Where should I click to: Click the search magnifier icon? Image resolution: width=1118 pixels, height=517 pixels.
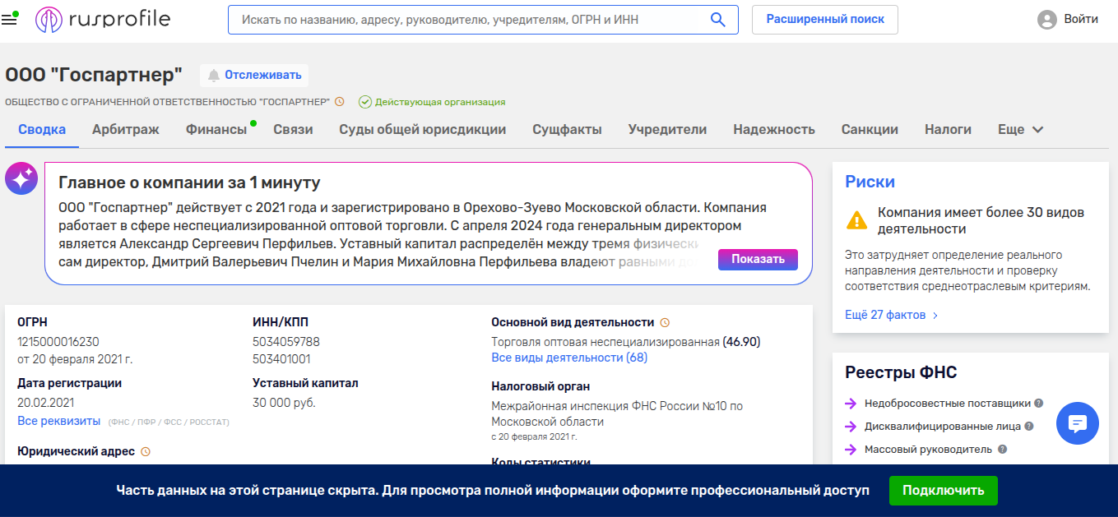[717, 20]
